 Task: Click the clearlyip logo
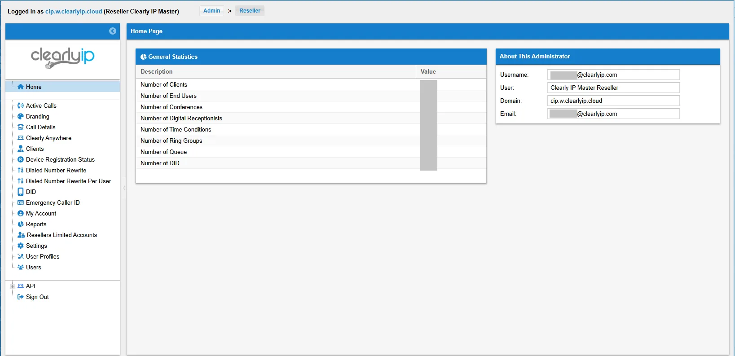[62, 57]
